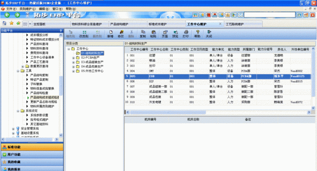Image resolution: width=317 pixels, height=171 pixels.
Task: Click the 我的报表 panel button
Action: pyautogui.click(x=32, y=168)
